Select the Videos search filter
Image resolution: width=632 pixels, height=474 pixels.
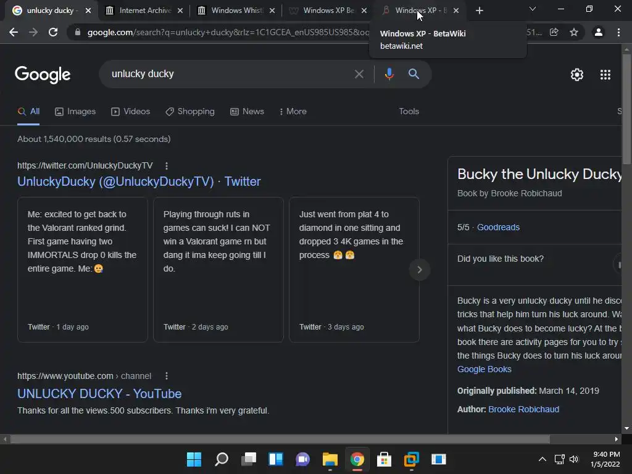point(131,112)
